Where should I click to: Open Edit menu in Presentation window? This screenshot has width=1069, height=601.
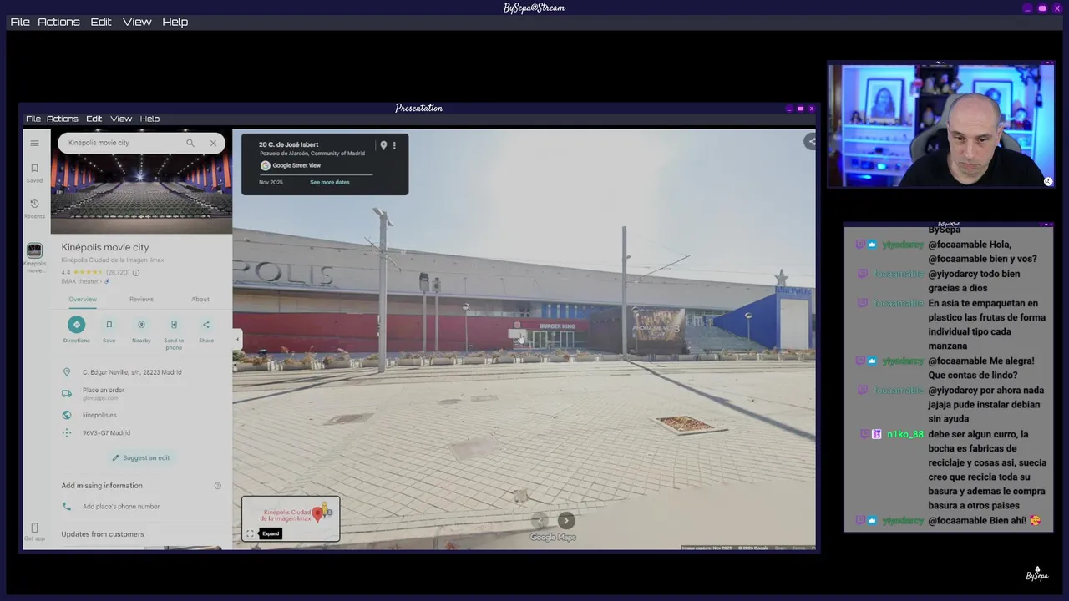point(94,119)
